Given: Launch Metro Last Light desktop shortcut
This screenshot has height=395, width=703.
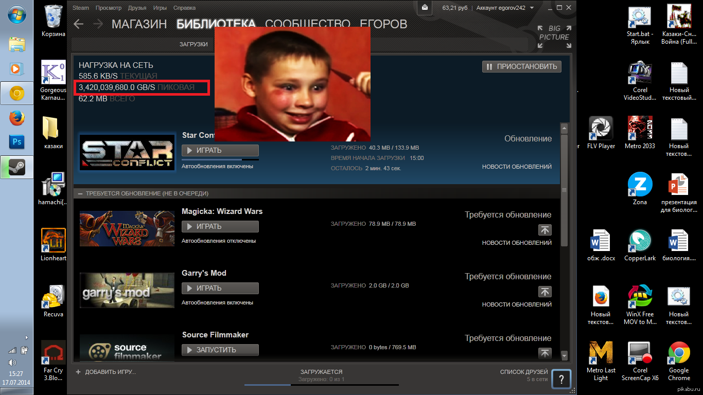Looking at the screenshot, I should click(x=601, y=361).
